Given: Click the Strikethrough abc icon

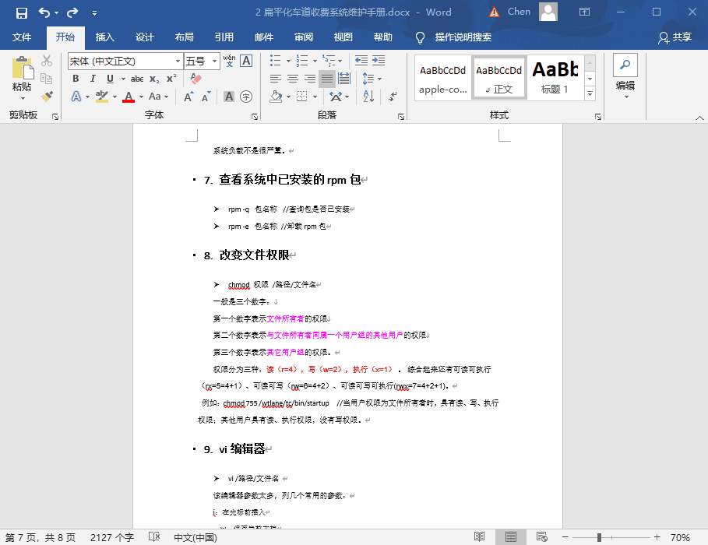Looking at the screenshot, I should coord(137,79).
